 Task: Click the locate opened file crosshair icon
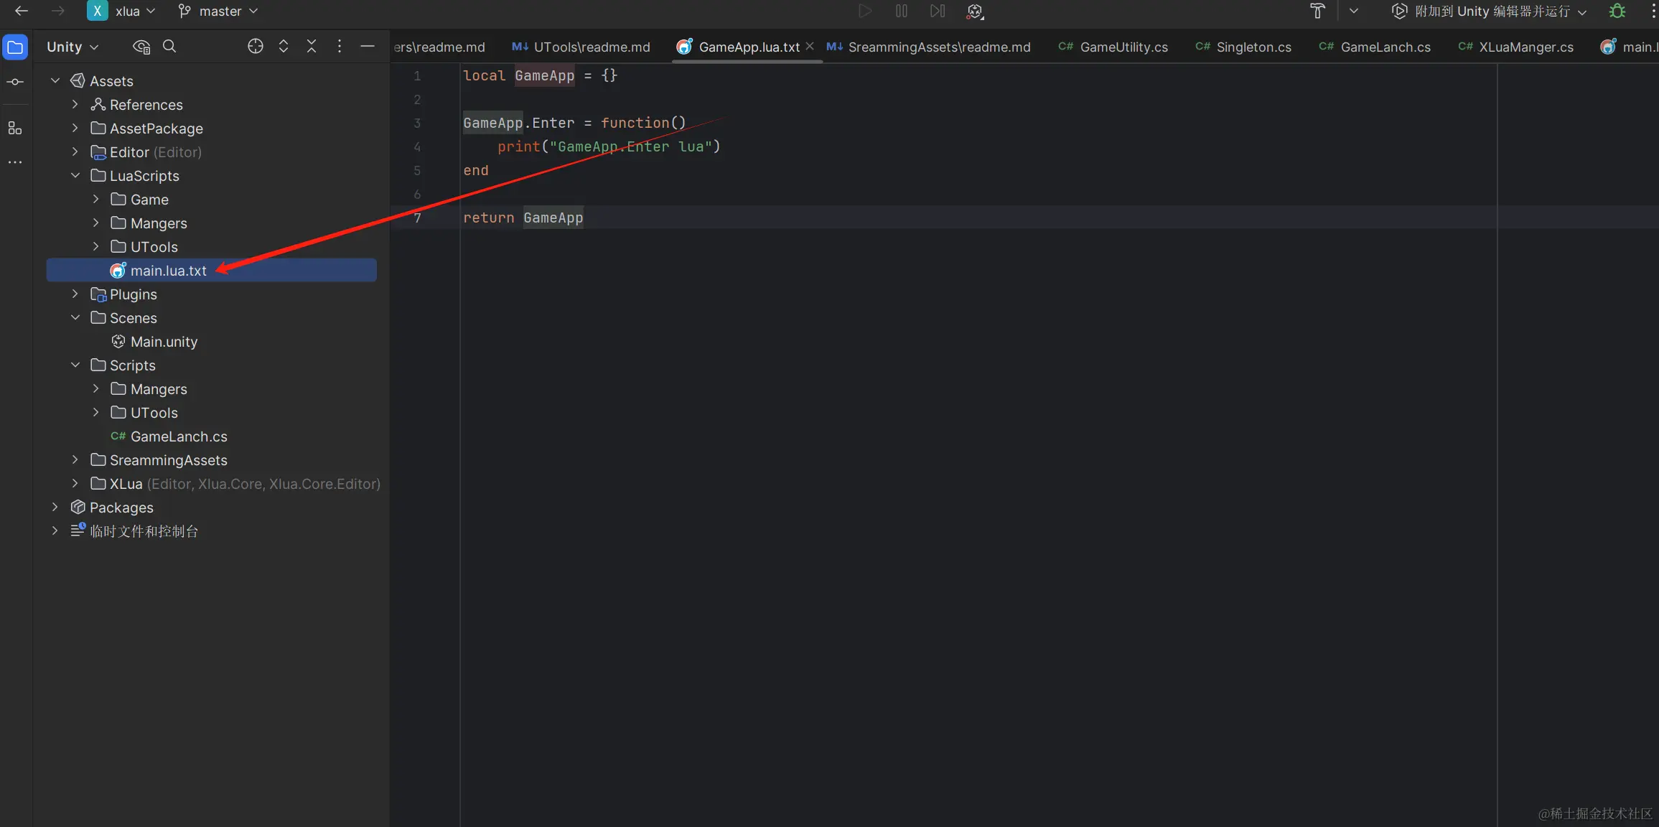[x=255, y=46]
